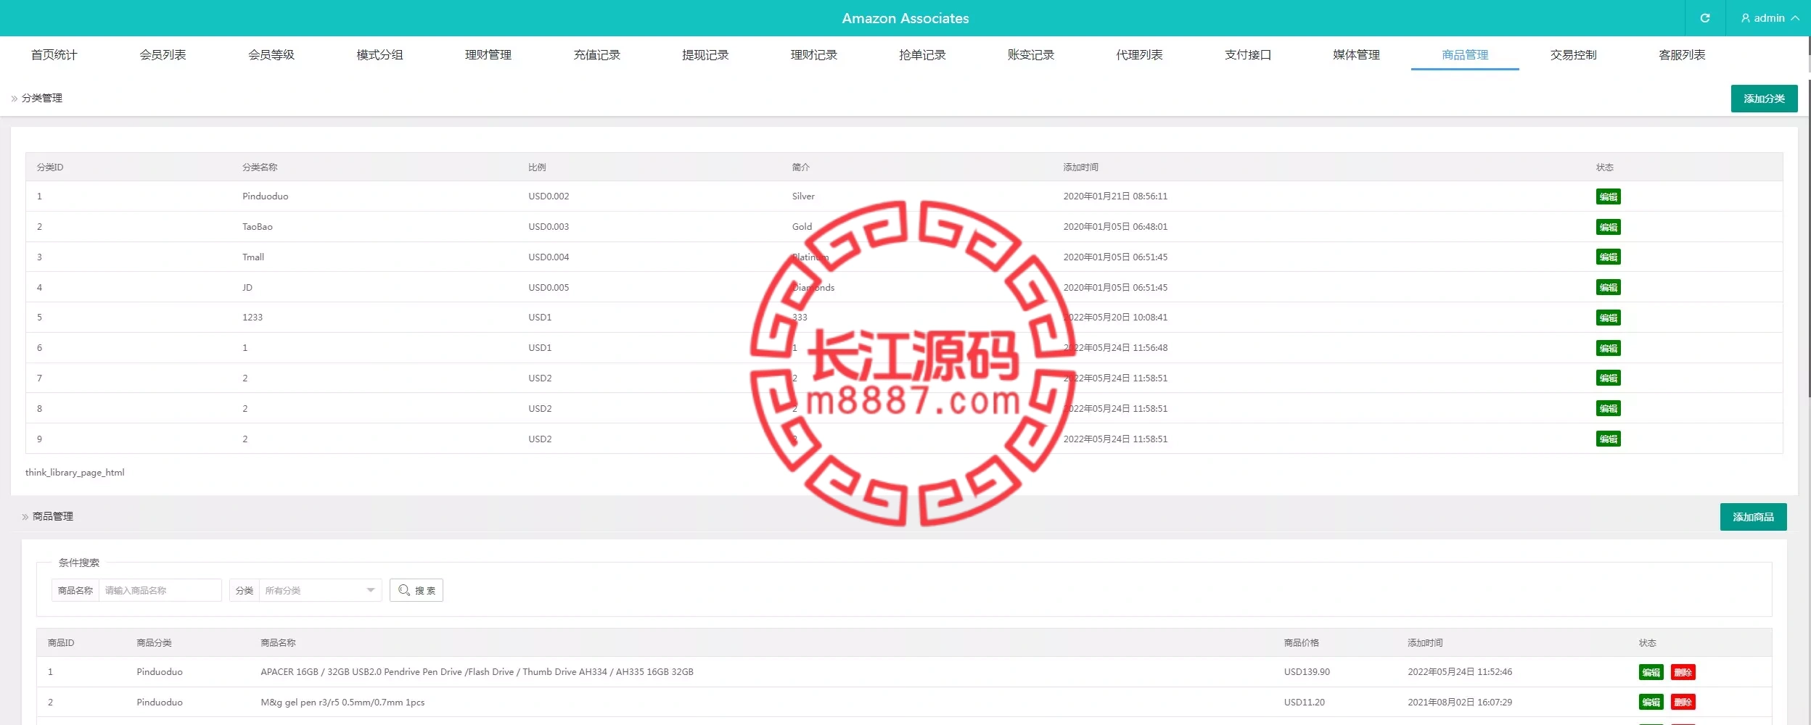Click the Amazon Associates title
The height and width of the screenshot is (725, 1811).
tap(905, 18)
